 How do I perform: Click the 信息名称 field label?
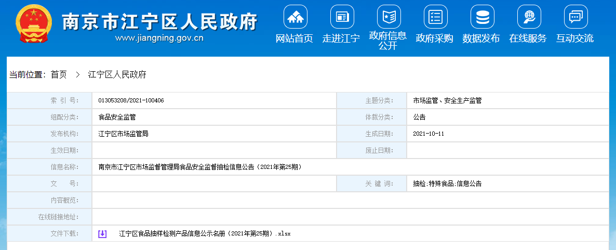pyautogui.click(x=64, y=167)
